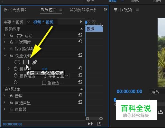Viewport: 165px width, 128px height.
Task: Reset the 重复边 parameter
Action: pyautogui.click(x=80, y=82)
